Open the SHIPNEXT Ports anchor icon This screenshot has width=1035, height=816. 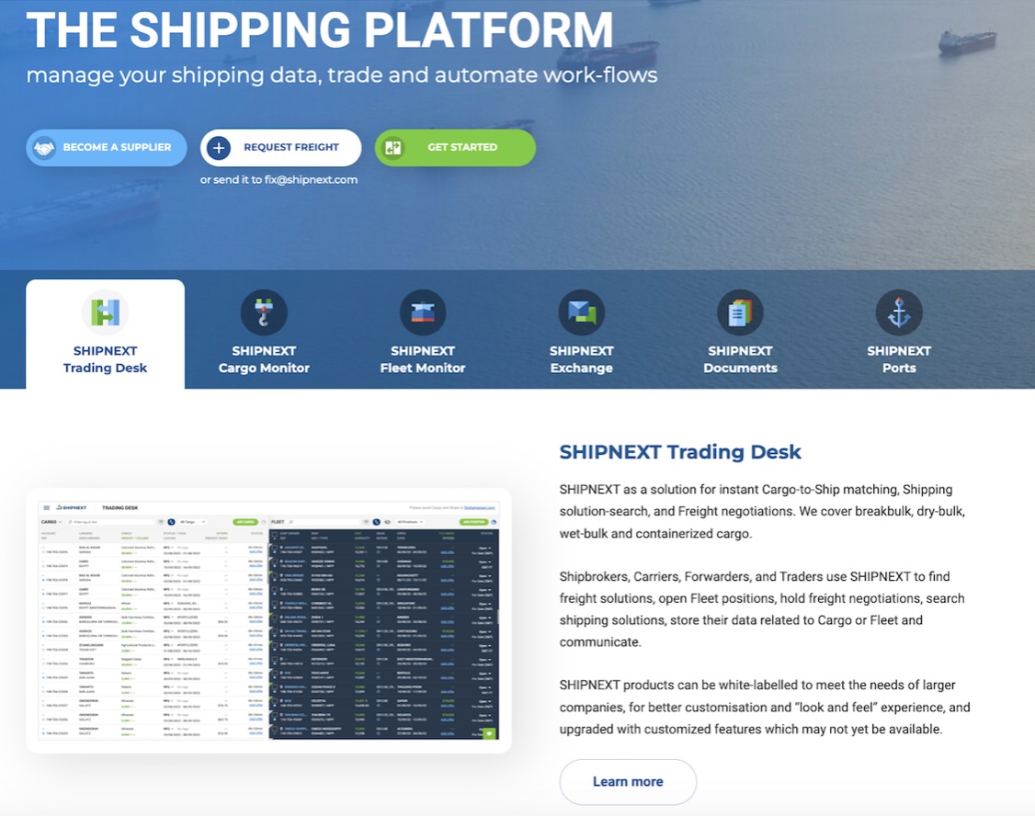(899, 312)
